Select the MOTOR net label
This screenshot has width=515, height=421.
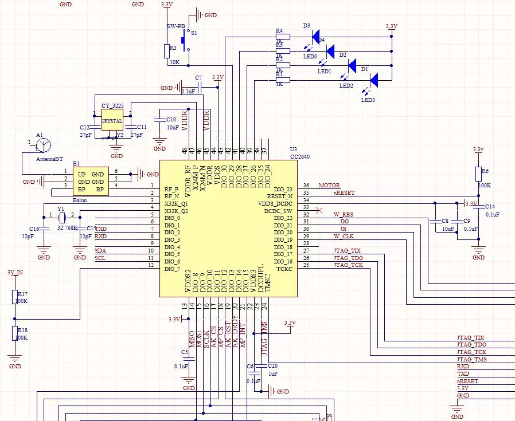click(329, 186)
